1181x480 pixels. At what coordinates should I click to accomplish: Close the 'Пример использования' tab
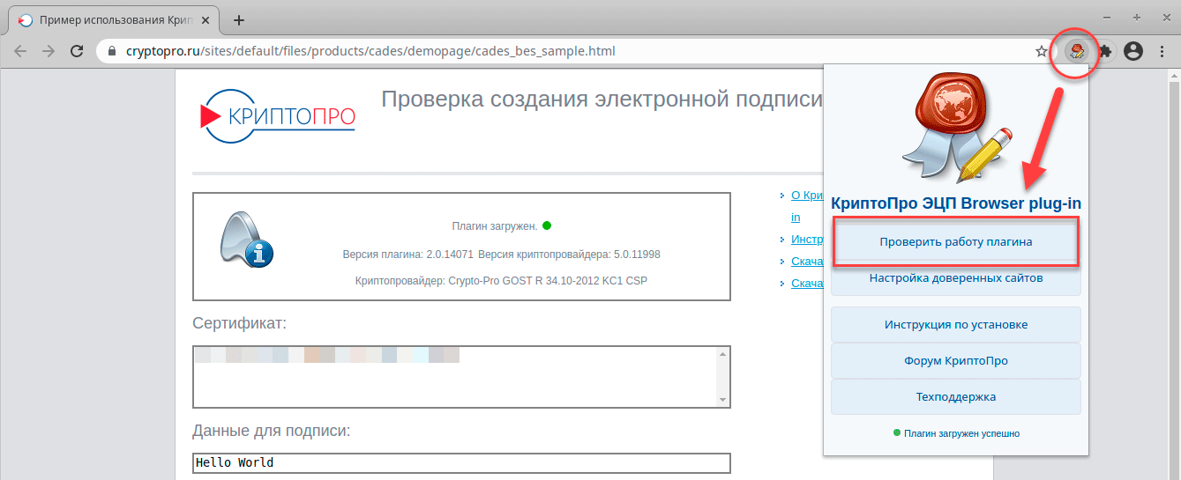(205, 19)
